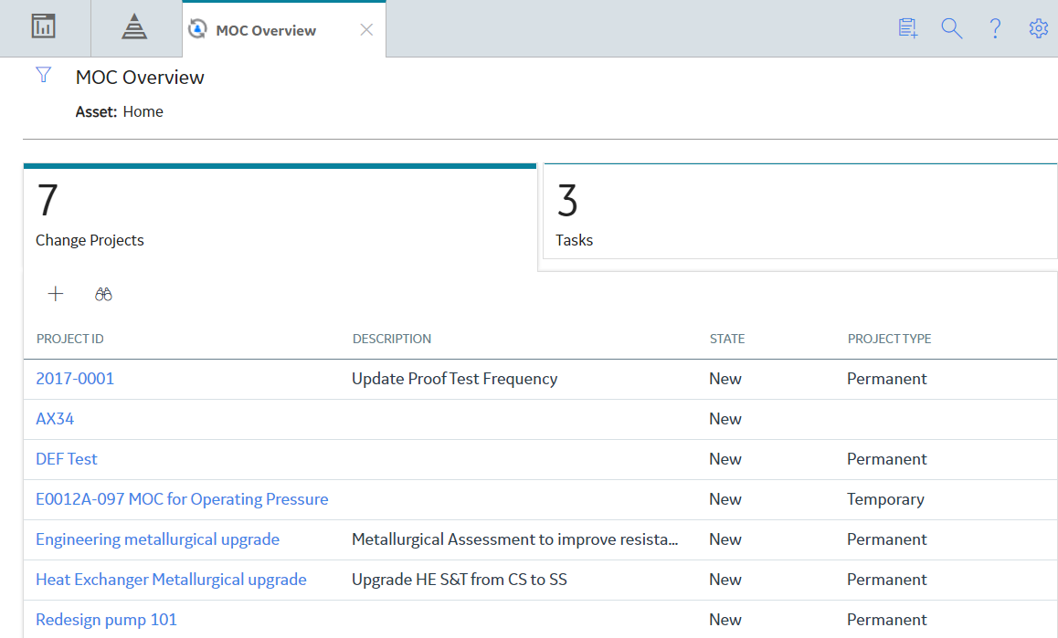Open the search magnifier in top bar
The image size is (1058, 638).
[x=951, y=28]
